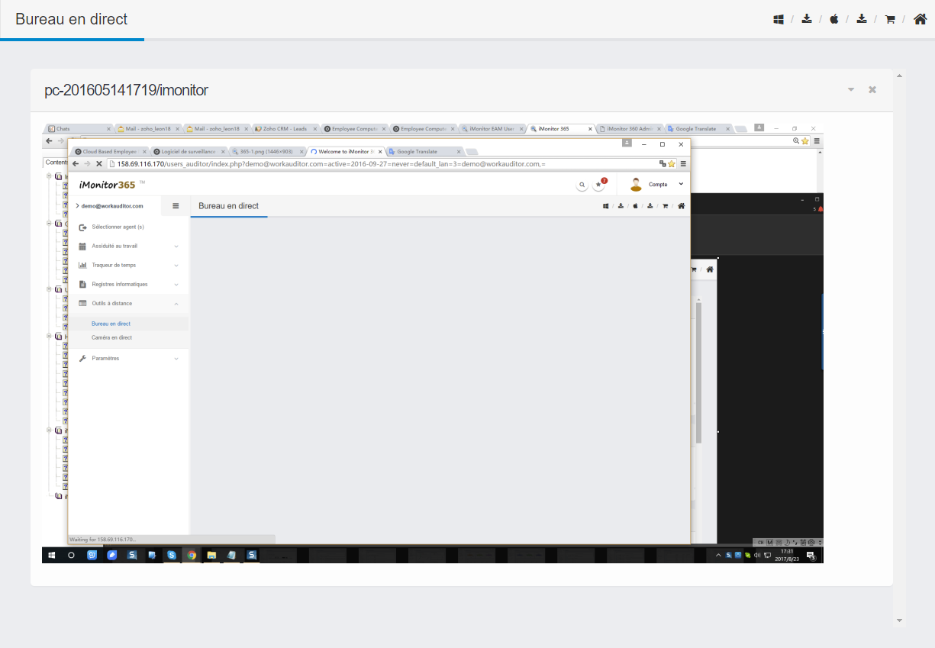This screenshot has height=648, width=935.
Task: Click the back arrow in the front Chrome window
Action: click(x=76, y=163)
